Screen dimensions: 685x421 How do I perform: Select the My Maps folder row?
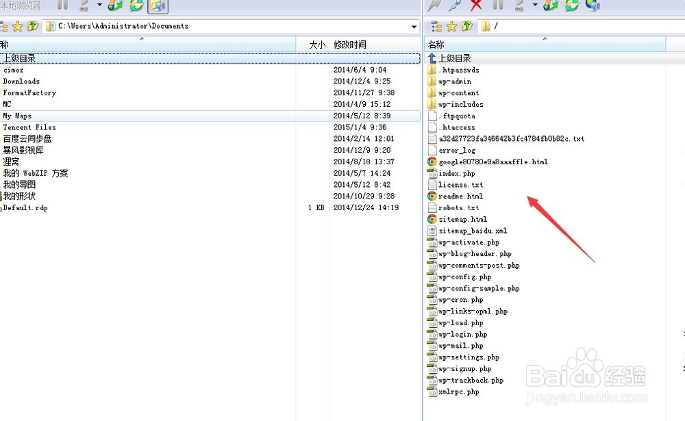point(210,116)
